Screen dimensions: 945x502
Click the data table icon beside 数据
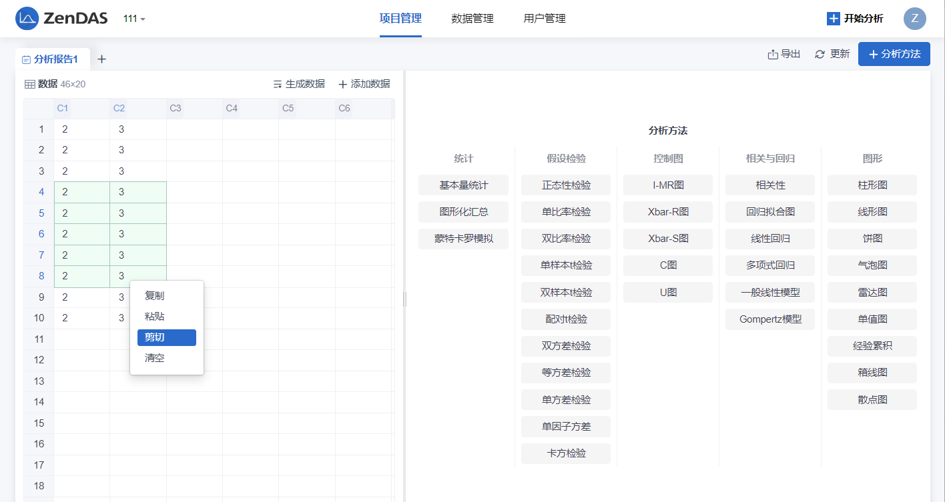30,84
